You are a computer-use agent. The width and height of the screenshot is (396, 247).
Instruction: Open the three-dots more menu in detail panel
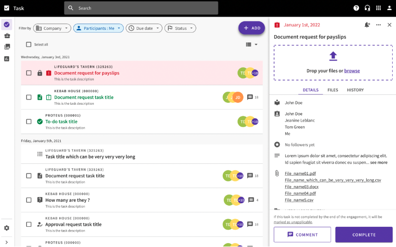[378, 25]
